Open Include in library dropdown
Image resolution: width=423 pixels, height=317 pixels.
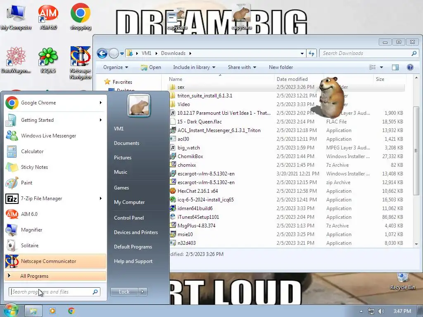[194, 67]
